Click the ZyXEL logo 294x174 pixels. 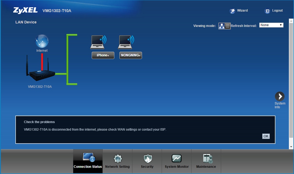[x=25, y=10]
